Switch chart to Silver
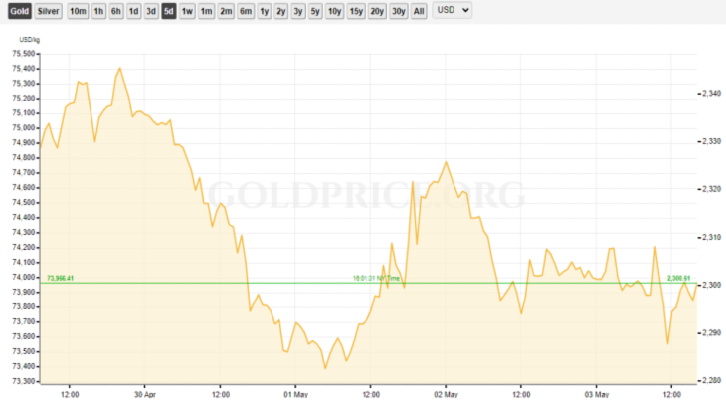The height and width of the screenshot is (403, 726). [x=48, y=11]
